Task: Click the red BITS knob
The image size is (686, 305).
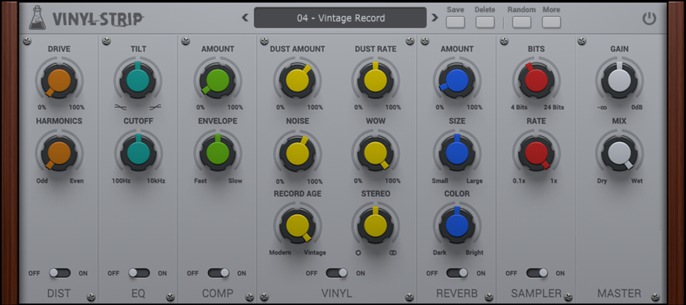Action: click(x=536, y=80)
